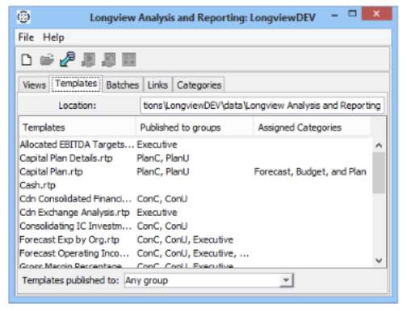Open the Links tab
Image resolution: width=407 pixels, height=311 pixels.
(157, 85)
